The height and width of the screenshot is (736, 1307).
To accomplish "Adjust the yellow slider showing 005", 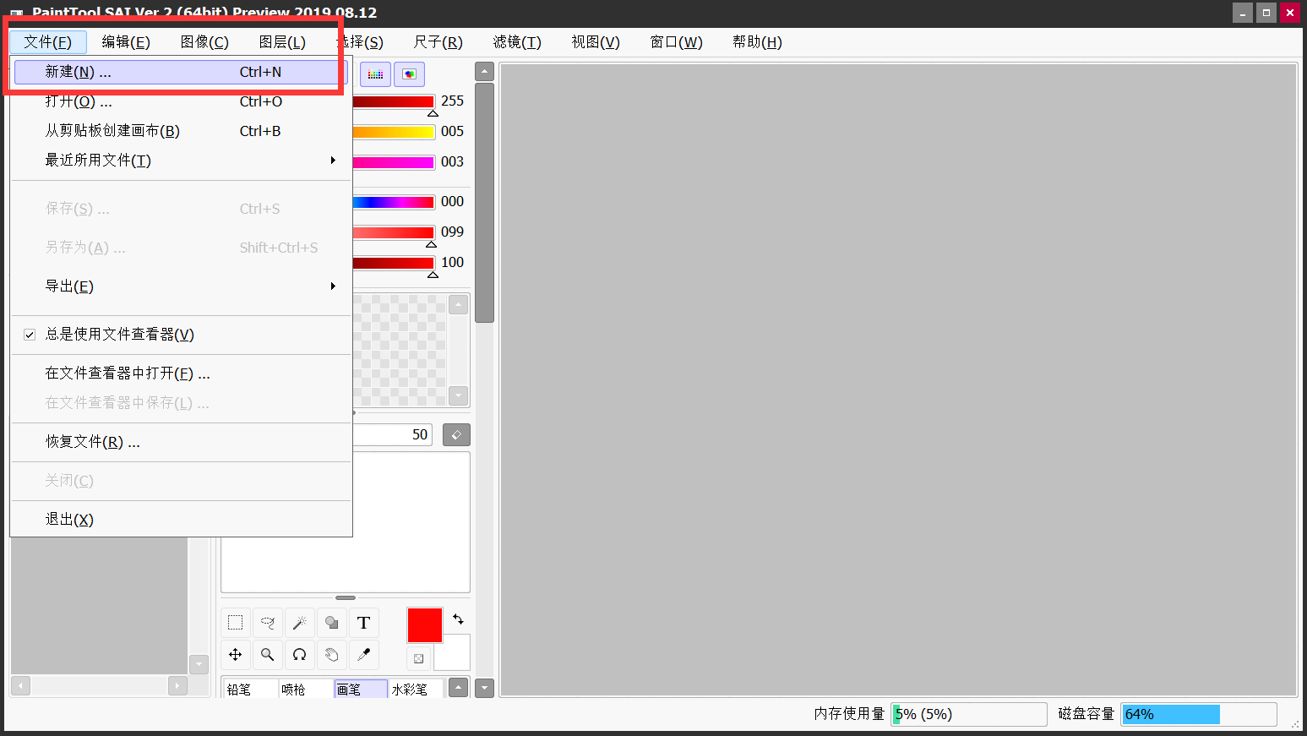I will [393, 132].
